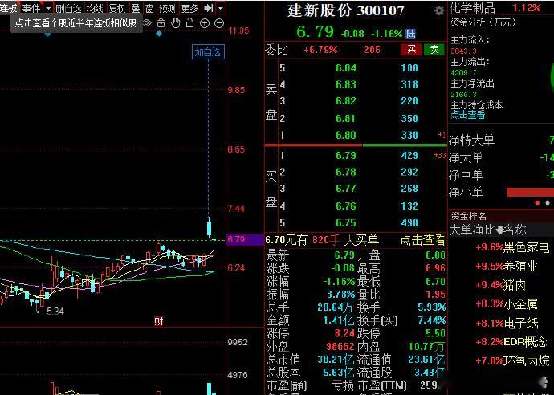Zoom out with the minus circle icon
This screenshot has width=554, height=395.
(219, 23)
